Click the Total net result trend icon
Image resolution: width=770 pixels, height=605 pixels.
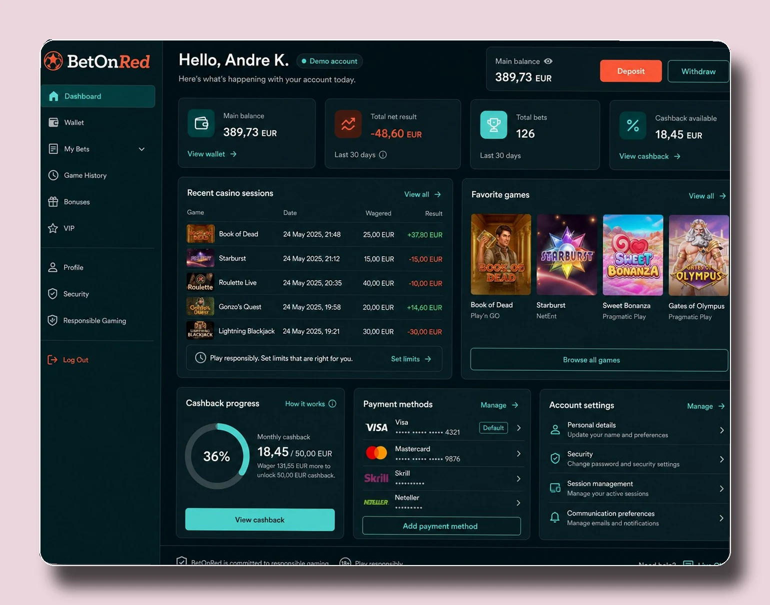point(348,124)
